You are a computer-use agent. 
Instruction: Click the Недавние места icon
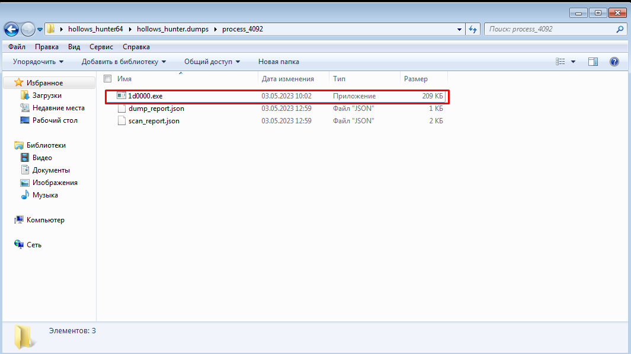tap(24, 108)
